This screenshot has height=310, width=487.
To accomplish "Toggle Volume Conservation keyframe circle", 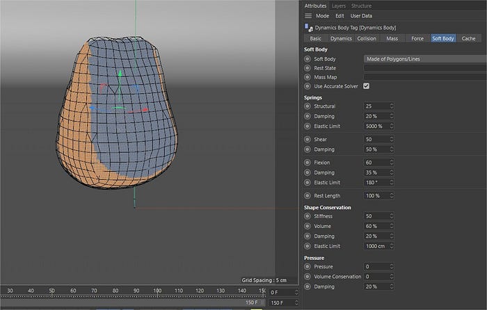I will (x=308, y=277).
